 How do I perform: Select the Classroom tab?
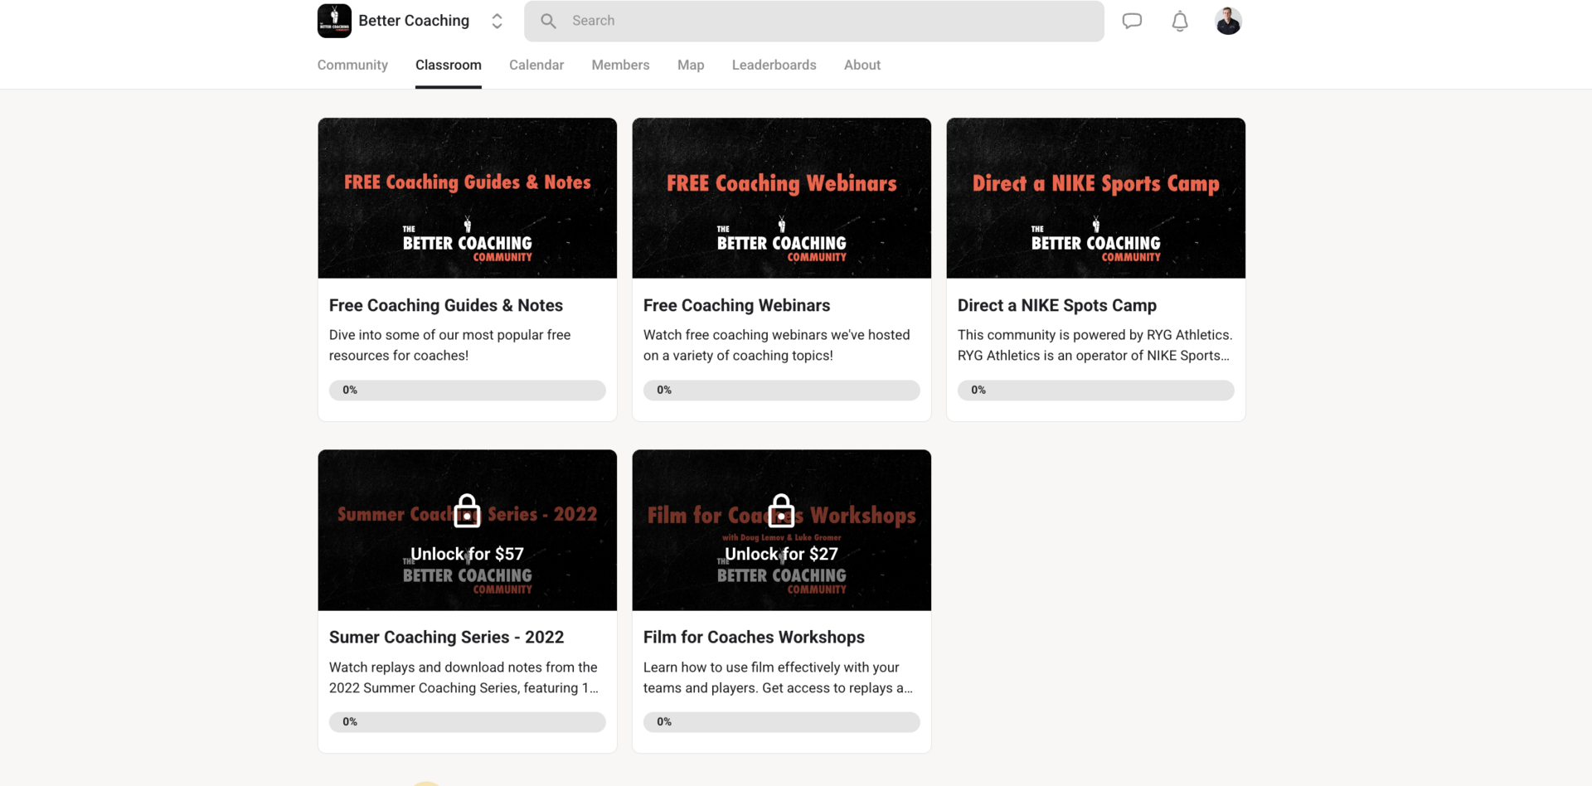(x=449, y=65)
